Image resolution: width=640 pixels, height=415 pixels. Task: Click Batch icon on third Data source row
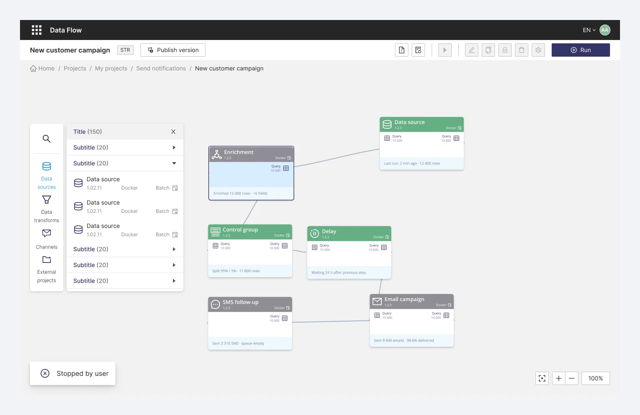tap(175, 235)
